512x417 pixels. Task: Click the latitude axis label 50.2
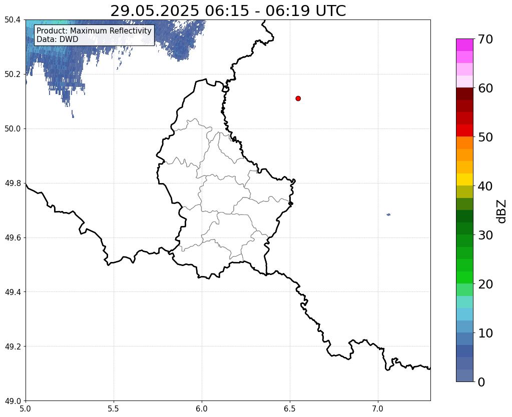tap(13, 74)
